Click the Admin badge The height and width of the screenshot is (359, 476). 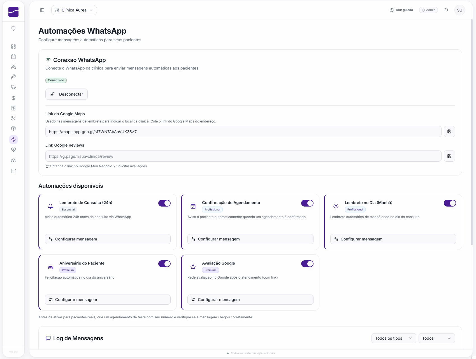[x=428, y=10]
